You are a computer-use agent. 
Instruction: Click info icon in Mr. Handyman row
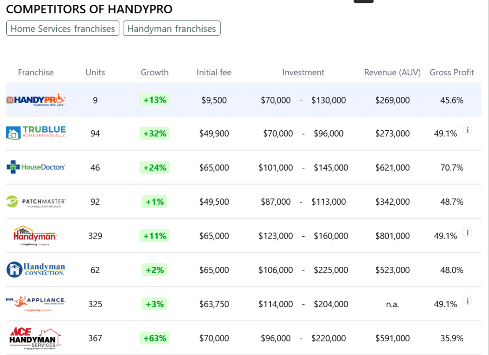click(x=467, y=232)
